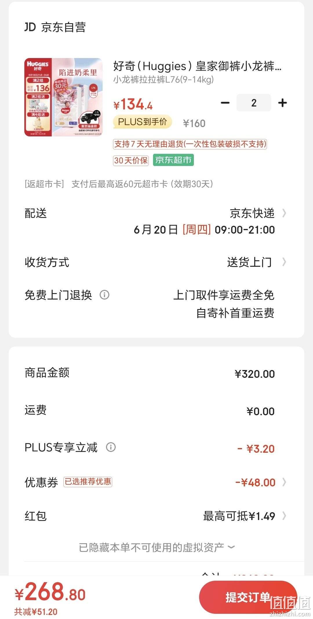Open 送货上门 receiving method chevron
This screenshot has width=313, height=619.
pyautogui.click(x=284, y=262)
